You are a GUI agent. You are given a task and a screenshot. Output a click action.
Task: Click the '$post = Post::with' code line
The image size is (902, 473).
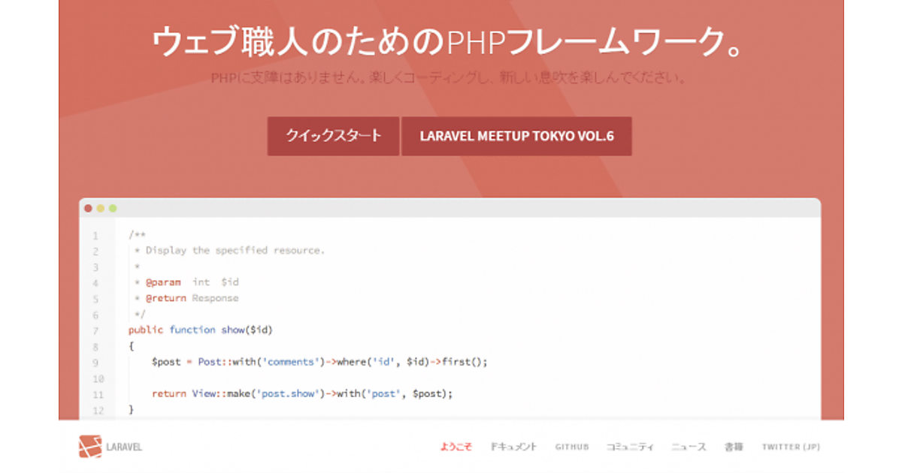click(319, 362)
